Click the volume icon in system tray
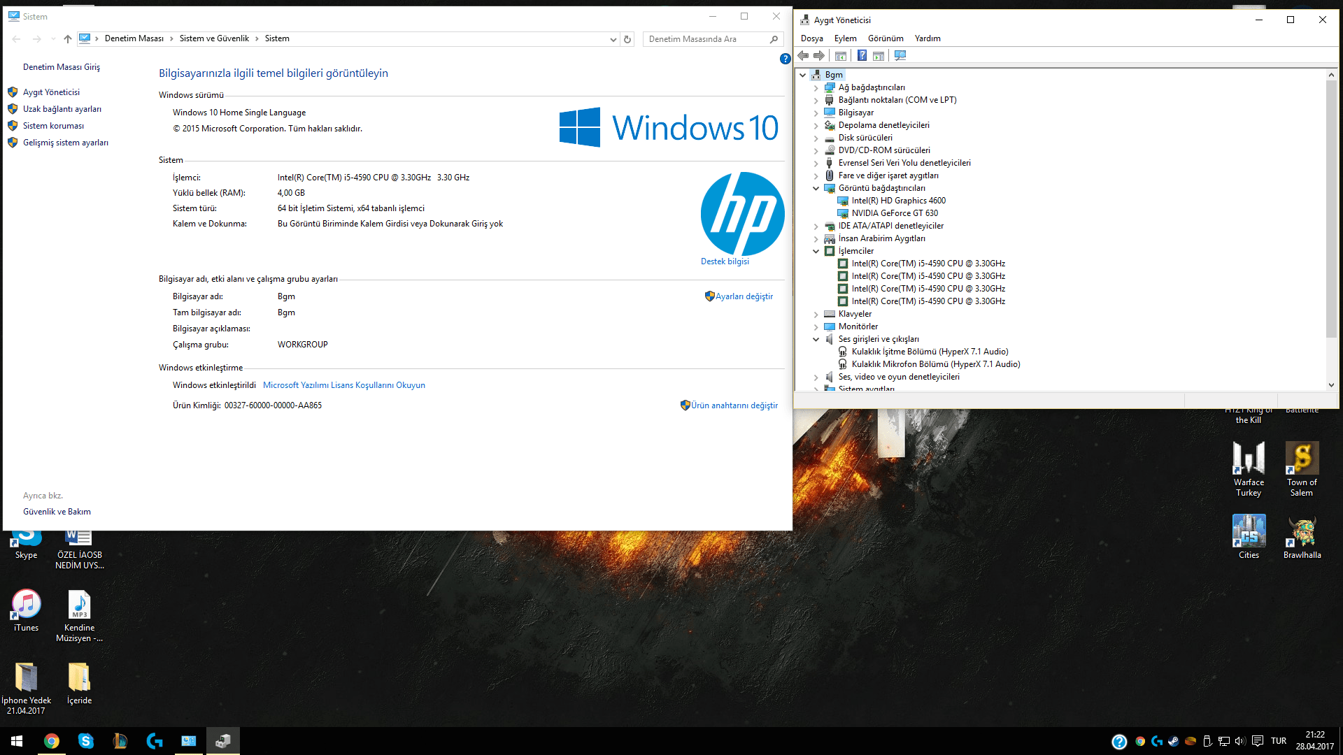The width and height of the screenshot is (1343, 755). [x=1240, y=741]
